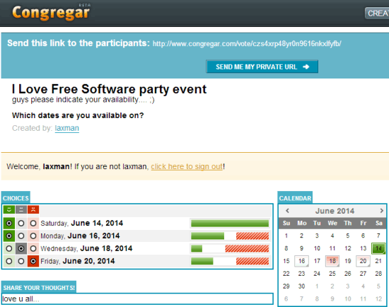Select no for Saturday June 14
The width and height of the screenshot is (389, 307).
(33, 224)
